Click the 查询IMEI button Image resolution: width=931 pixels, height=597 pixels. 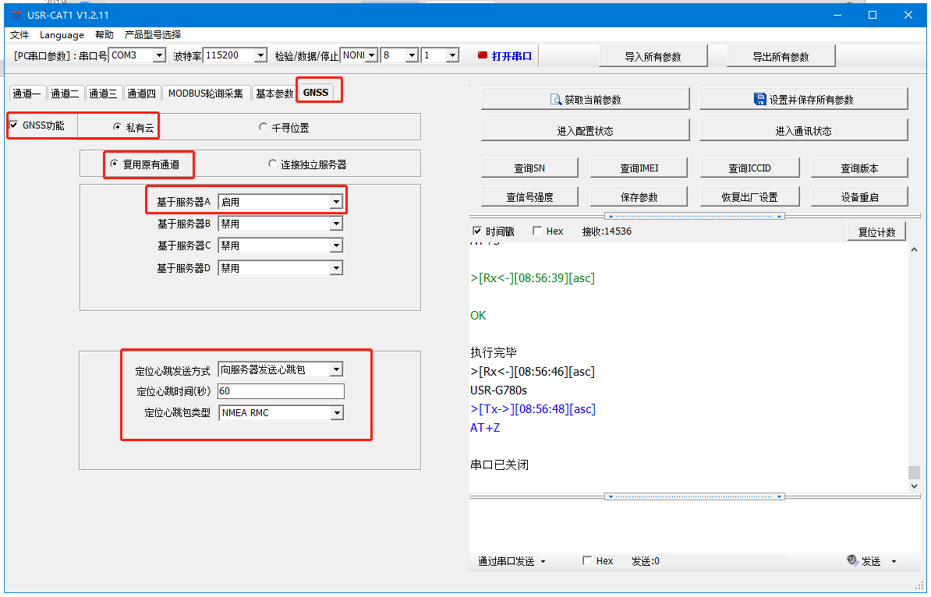pyautogui.click(x=639, y=168)
